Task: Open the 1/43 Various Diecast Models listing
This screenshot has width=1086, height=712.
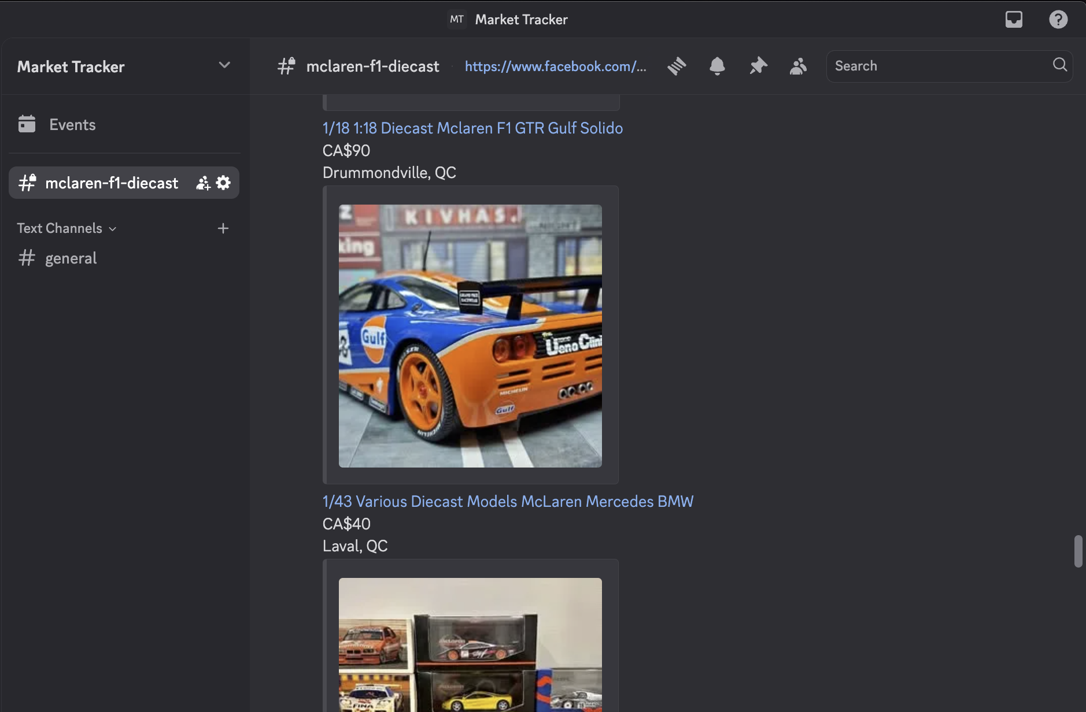Action: (508, 502)
